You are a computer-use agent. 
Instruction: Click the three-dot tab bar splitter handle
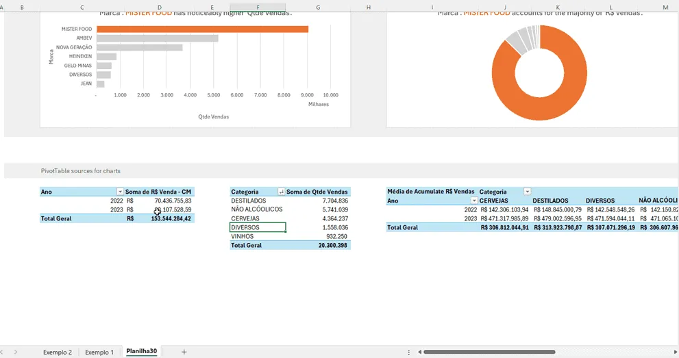pyautogui.click(x=409, y=353)
